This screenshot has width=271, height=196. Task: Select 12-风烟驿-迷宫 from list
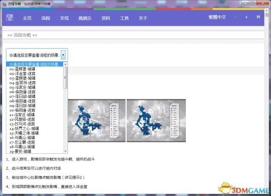35,119
